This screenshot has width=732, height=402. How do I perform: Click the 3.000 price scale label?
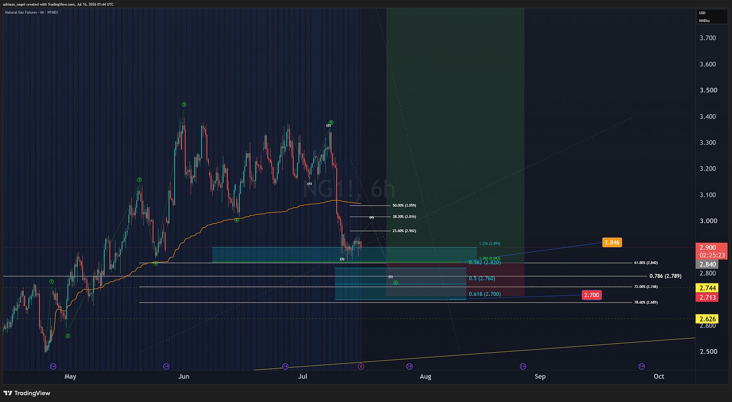708,221
